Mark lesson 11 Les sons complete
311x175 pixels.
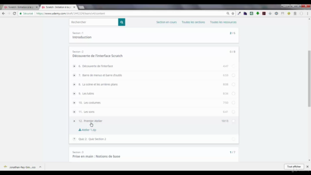233,112
